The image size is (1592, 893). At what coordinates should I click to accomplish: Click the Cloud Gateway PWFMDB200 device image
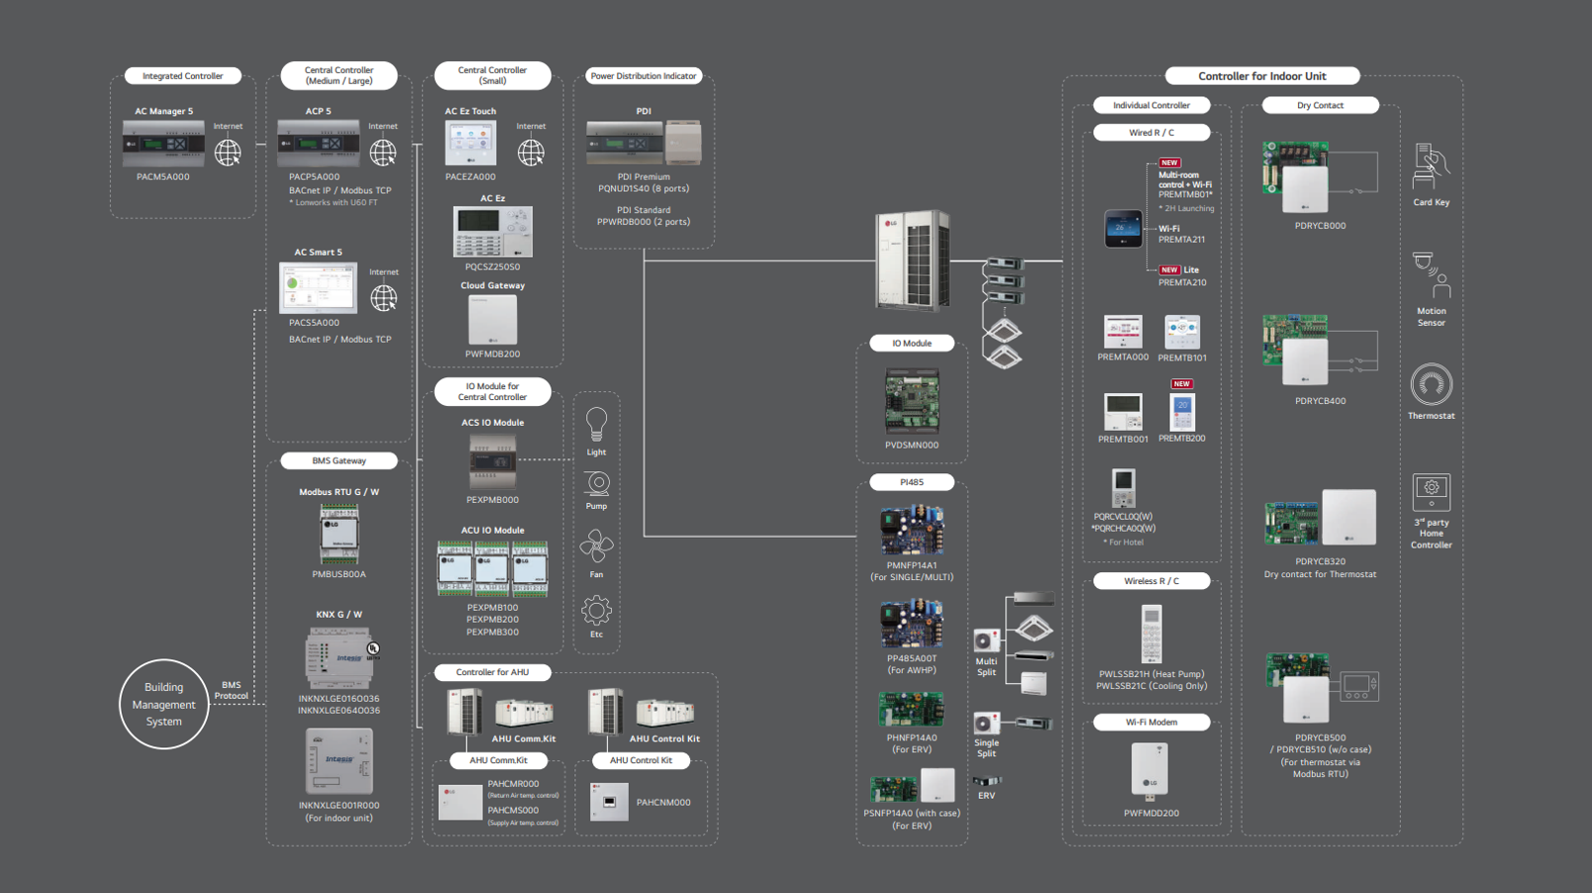click(x=492, y=320)
